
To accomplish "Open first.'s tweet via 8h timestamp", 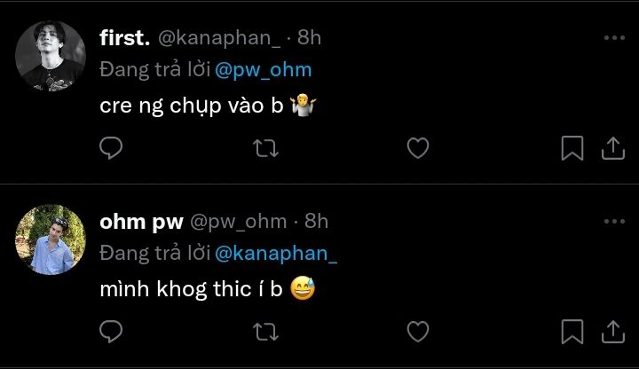I will coord(310,38).
